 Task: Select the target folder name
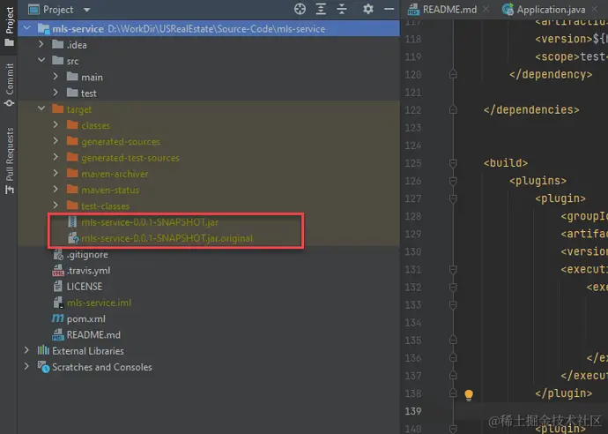click(x=79, y=110)
